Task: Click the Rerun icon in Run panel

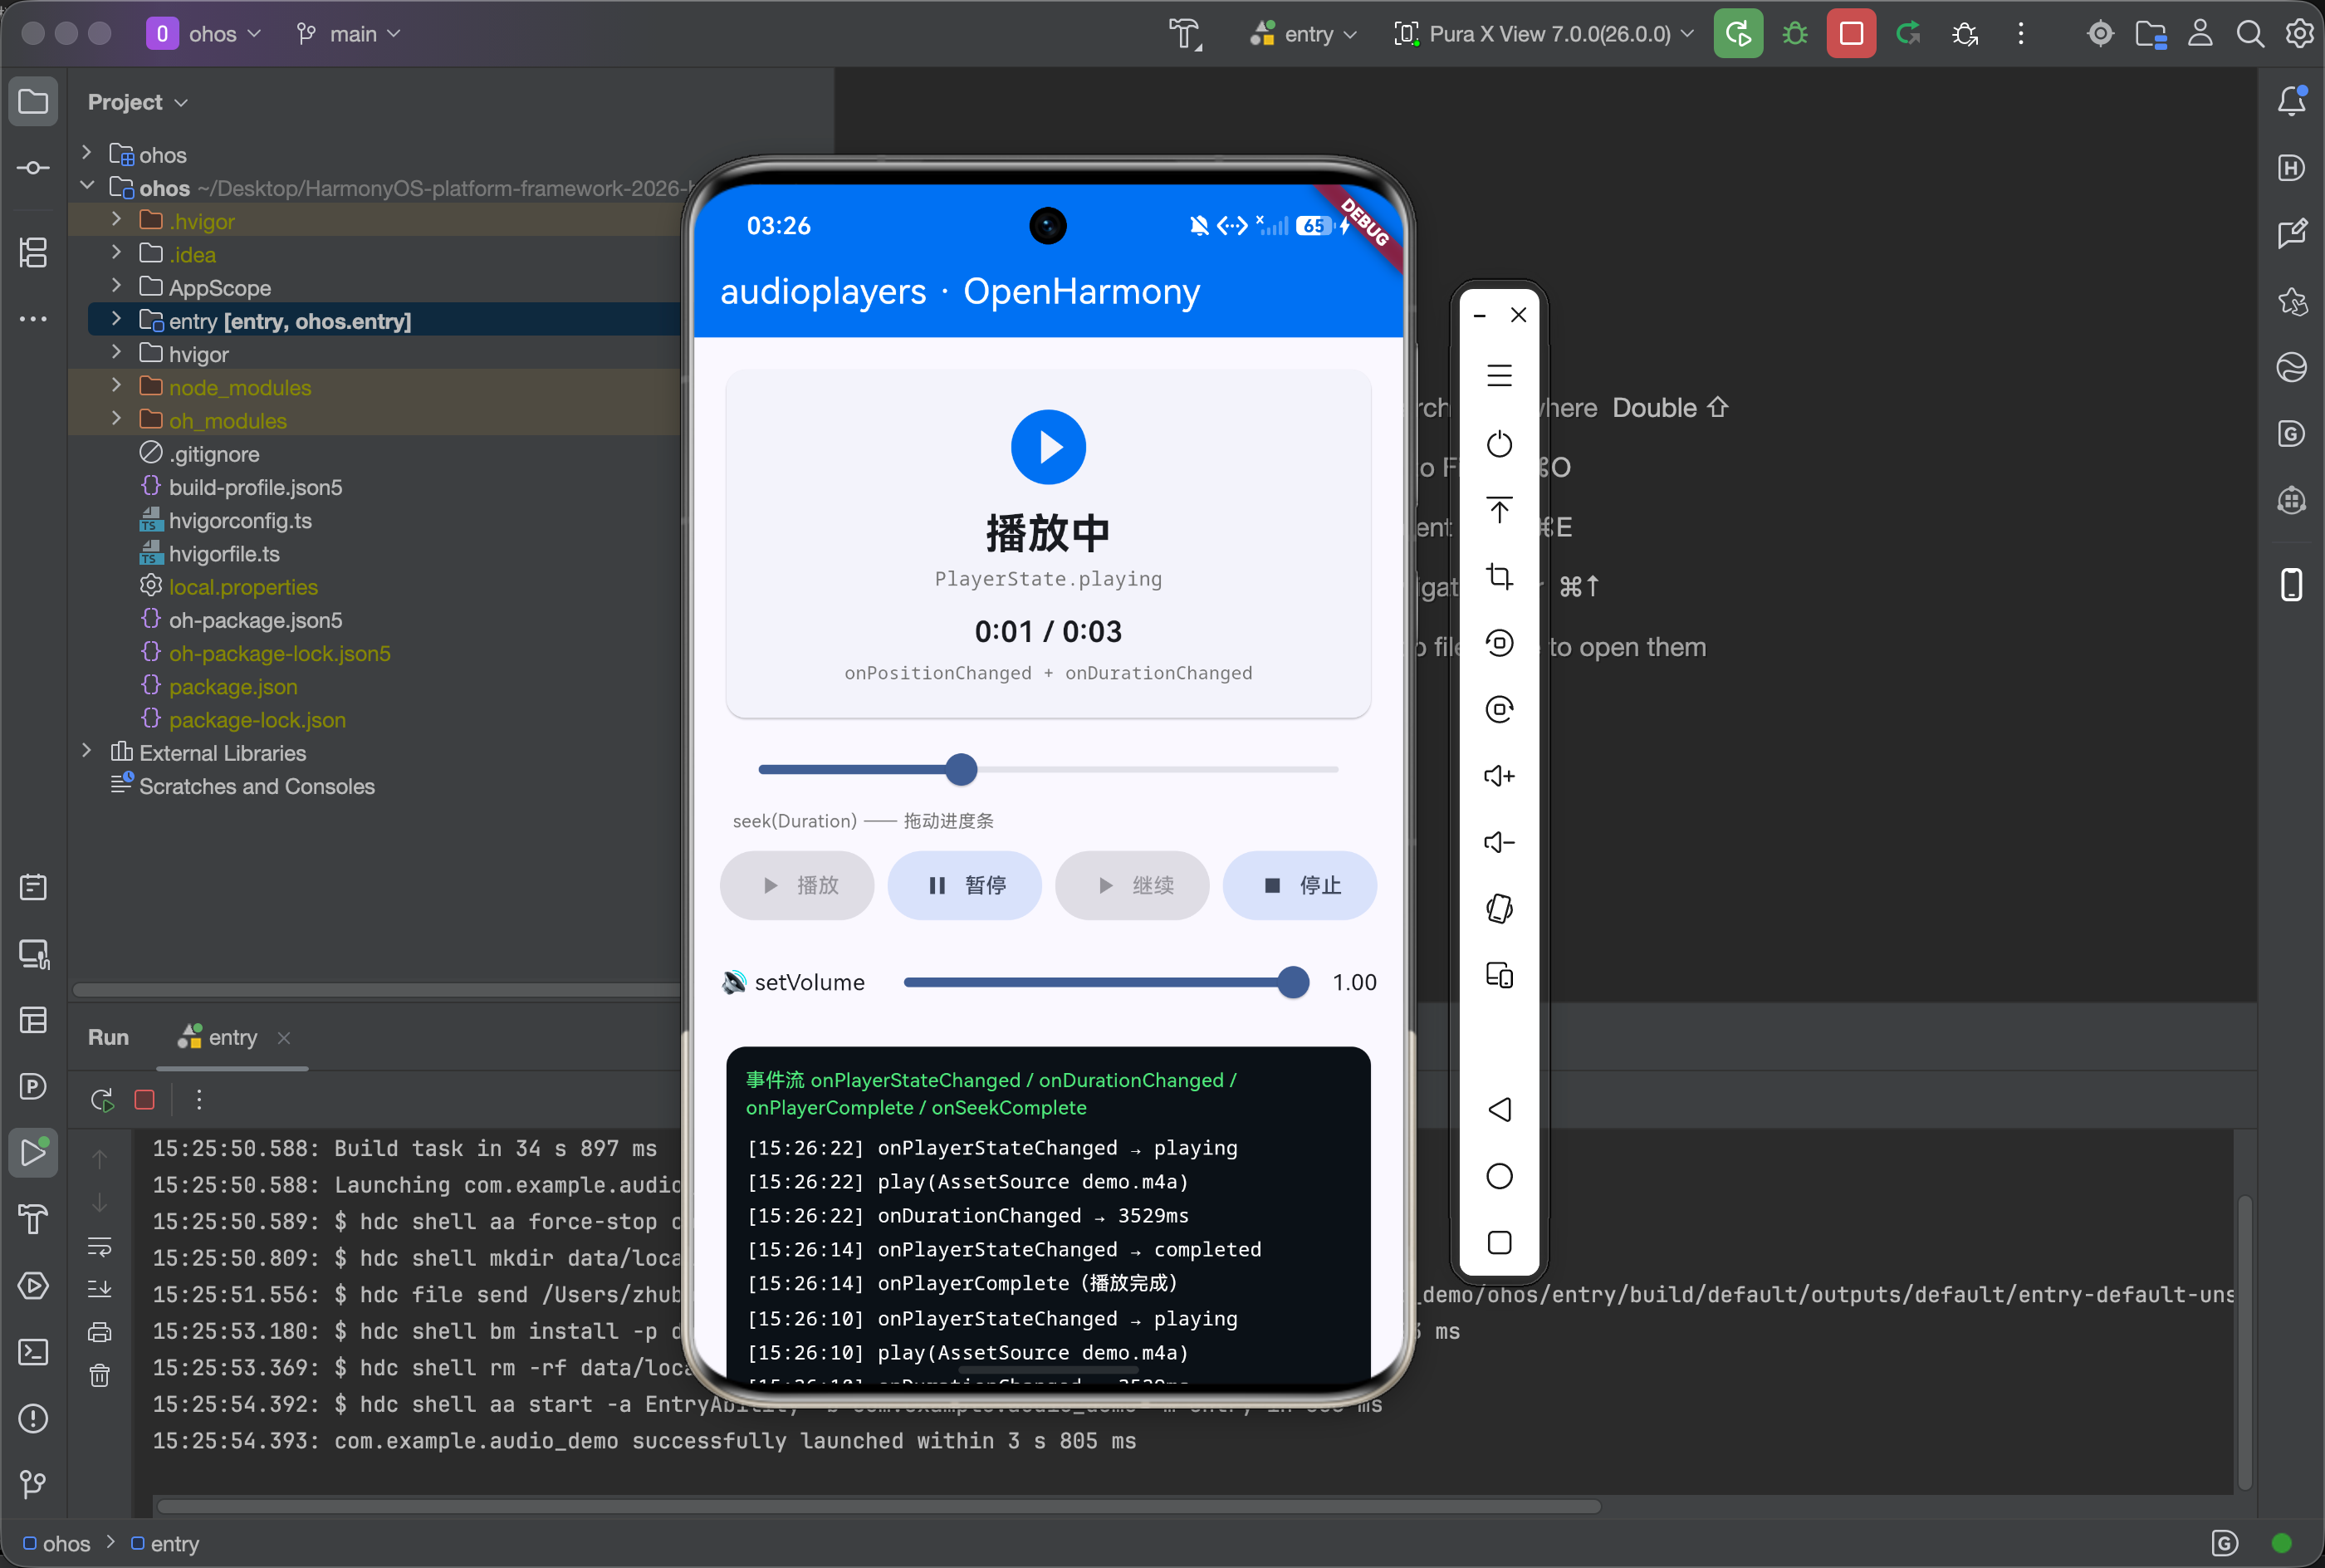Action: (102, 1100)
